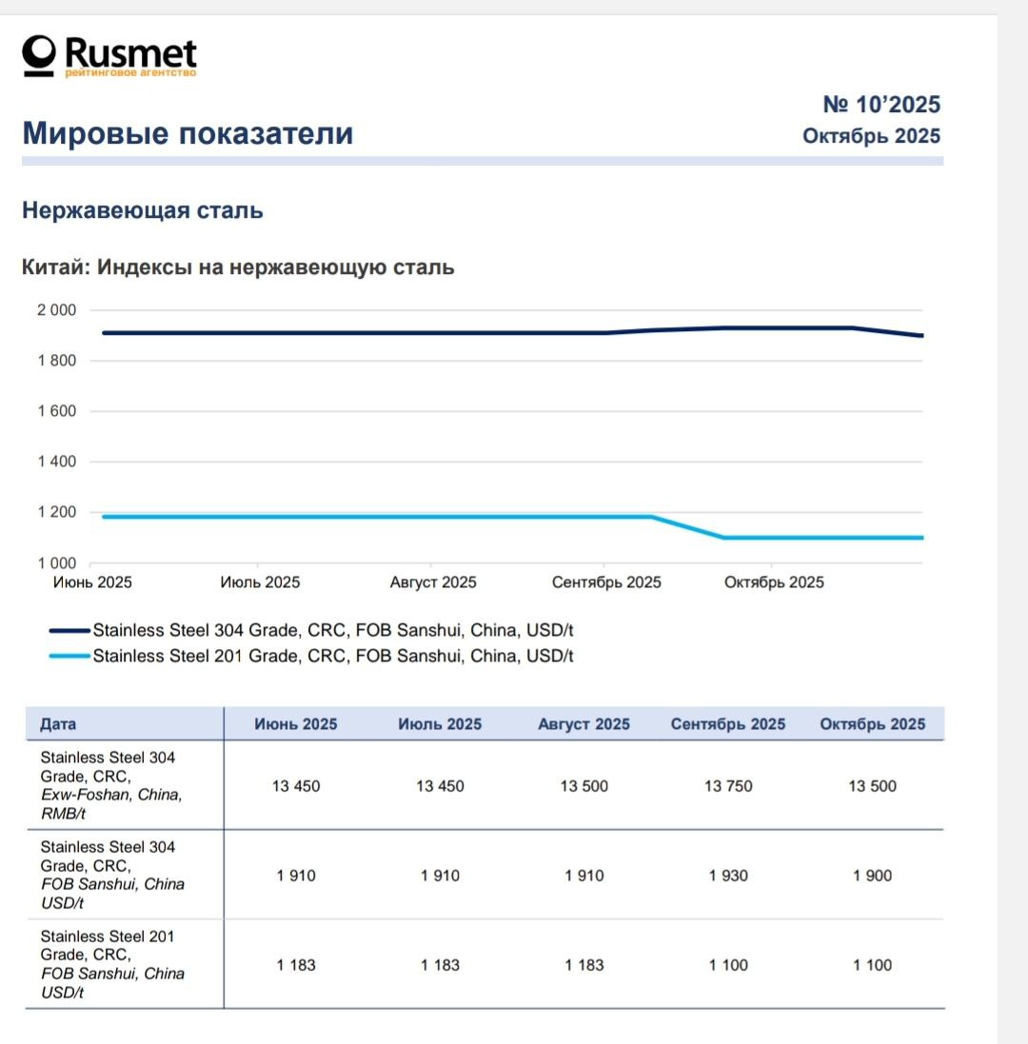This screenshot has height=1044, width=1028.
Task: Click the 1 900 value in October column
Action: [872, 876]
